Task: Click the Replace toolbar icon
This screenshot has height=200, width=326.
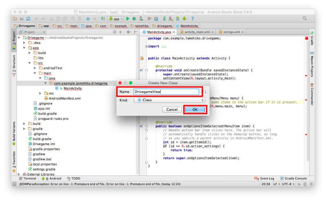Action: click(x=79, y=19)
